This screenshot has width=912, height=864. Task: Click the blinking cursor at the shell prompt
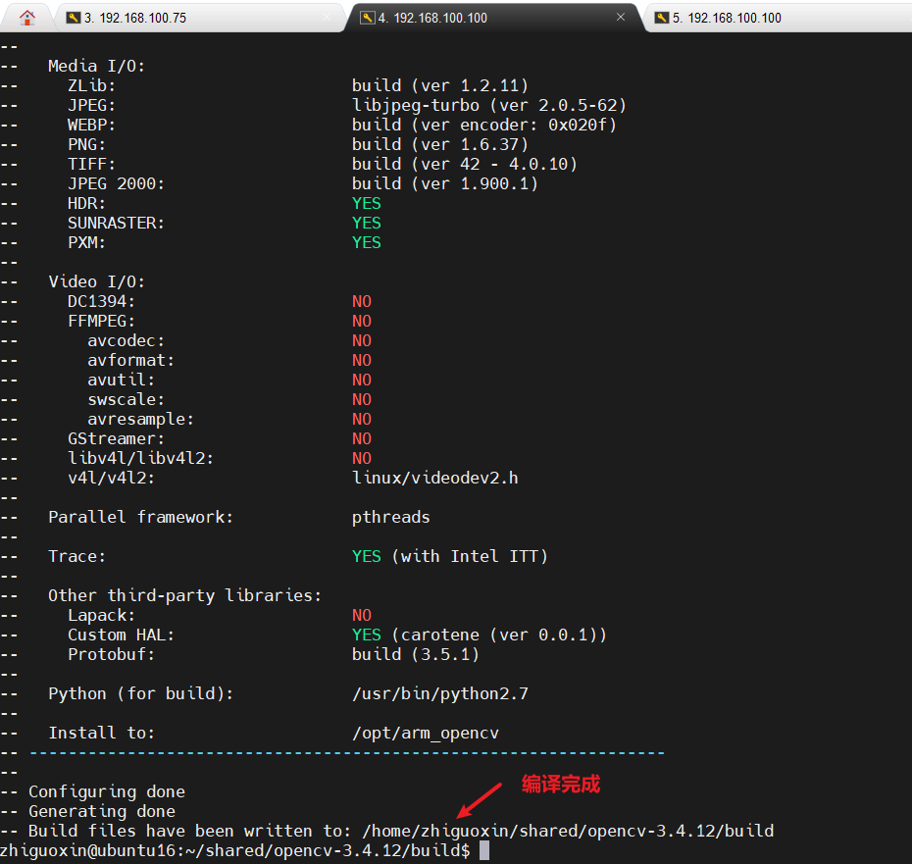[x=486, y=850]
